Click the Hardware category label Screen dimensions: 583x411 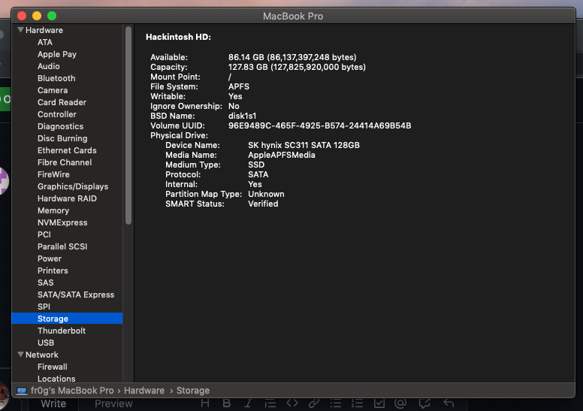[x=44, y=30]
